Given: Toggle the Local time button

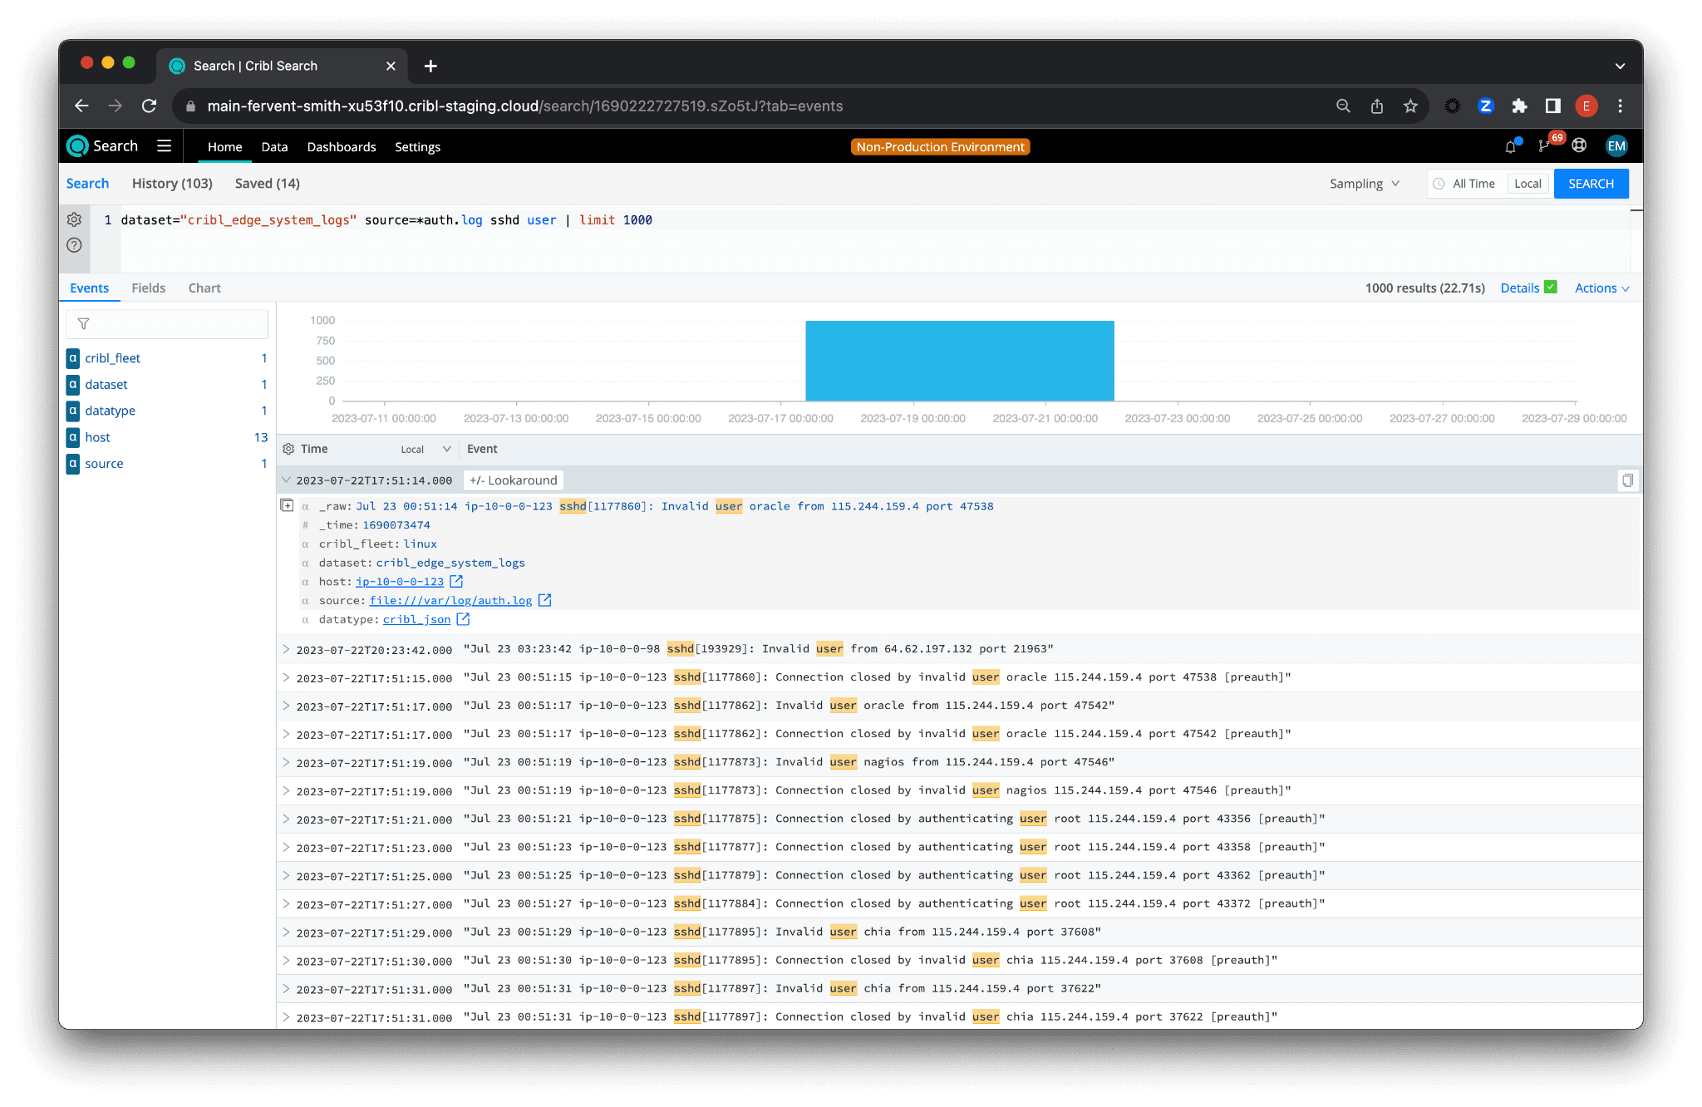Looking at the screenshot, I should [x=1527, y=184].
